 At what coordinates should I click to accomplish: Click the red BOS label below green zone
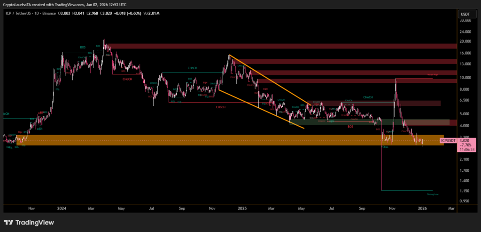(x=350, y=127)
